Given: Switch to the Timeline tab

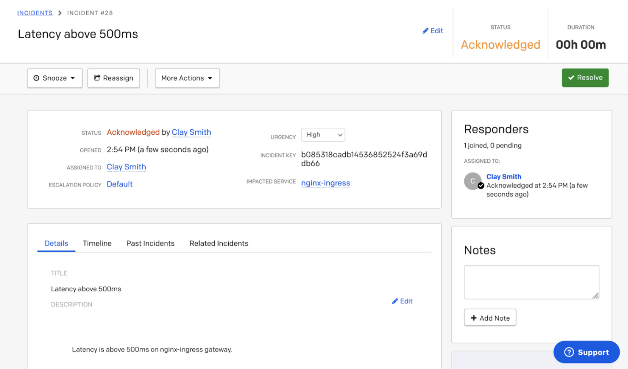Looking at the screenshot, I should (97, 243).
